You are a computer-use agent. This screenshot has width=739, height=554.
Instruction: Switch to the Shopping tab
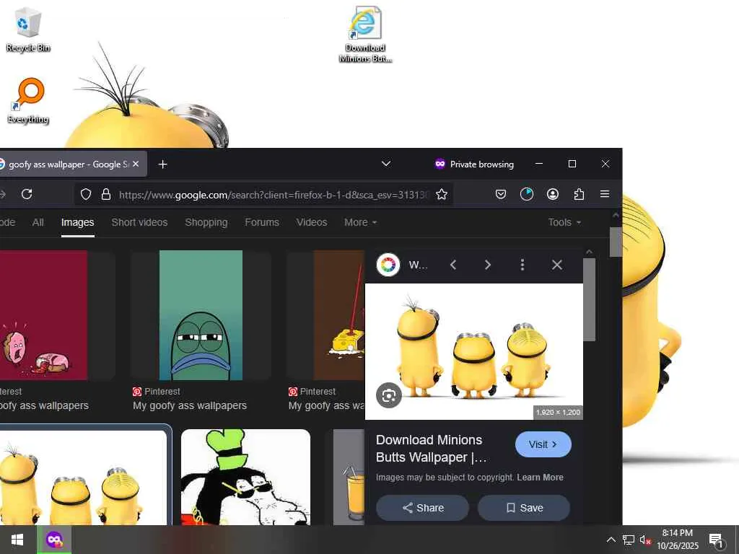206,222
